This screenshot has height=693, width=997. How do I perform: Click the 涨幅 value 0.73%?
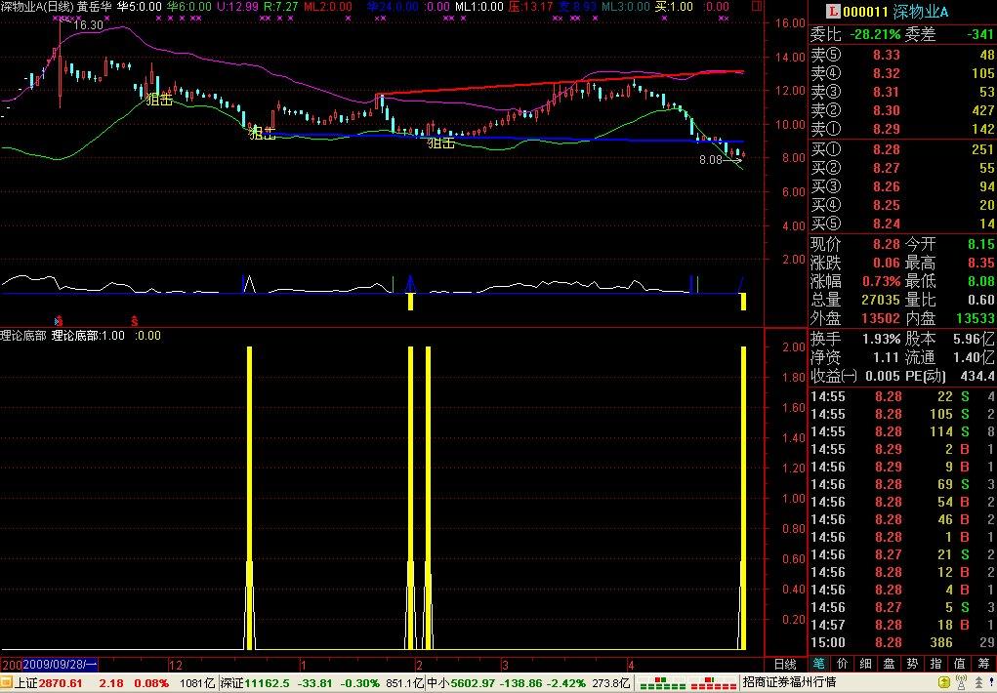(x=881, y=281)
